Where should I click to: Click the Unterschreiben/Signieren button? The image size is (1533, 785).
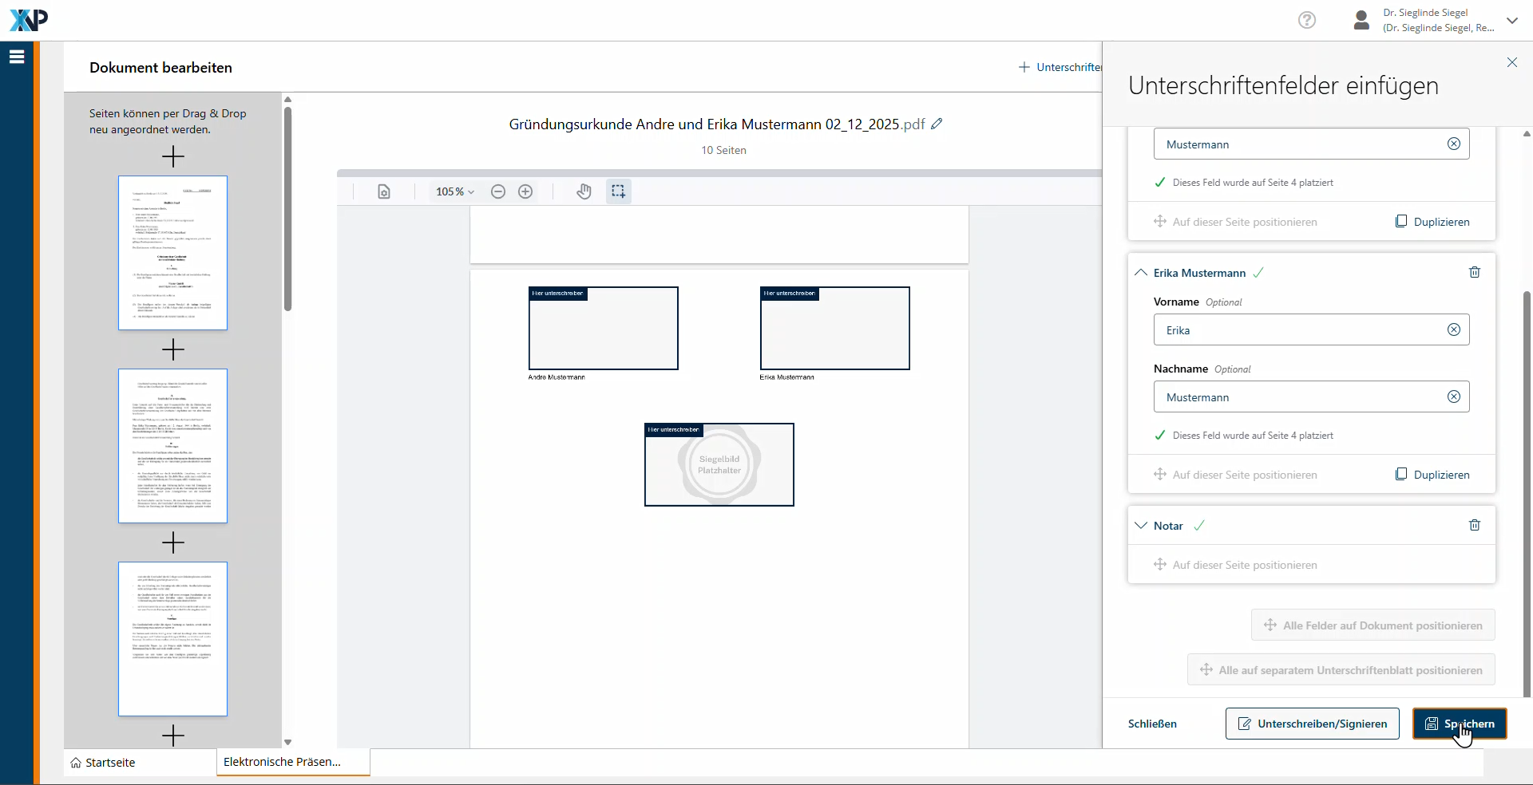click(1312, 724)
